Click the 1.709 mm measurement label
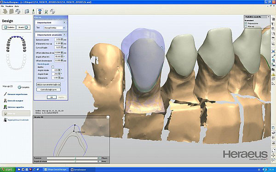276x172 pixels. (x=80, y=132)
